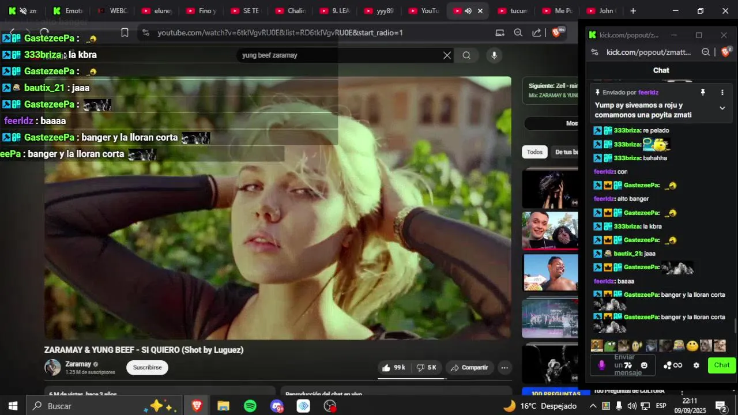Open the notification center icon
This screenshot has height=415, width=738.
(x=721, y=406)
